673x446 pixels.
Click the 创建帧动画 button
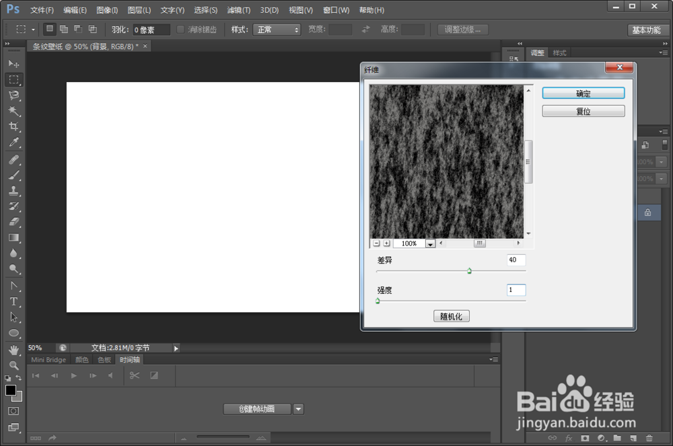tap(256, 409)
